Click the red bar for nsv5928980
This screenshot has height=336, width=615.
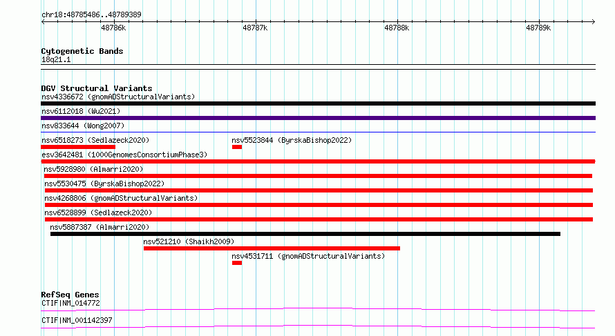click(x=318, y=176)
